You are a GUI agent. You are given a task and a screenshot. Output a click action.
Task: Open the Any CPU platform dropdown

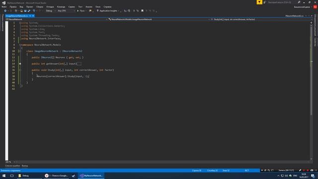point(66,11)
